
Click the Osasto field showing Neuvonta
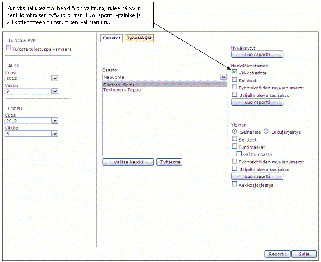point(164,77)
